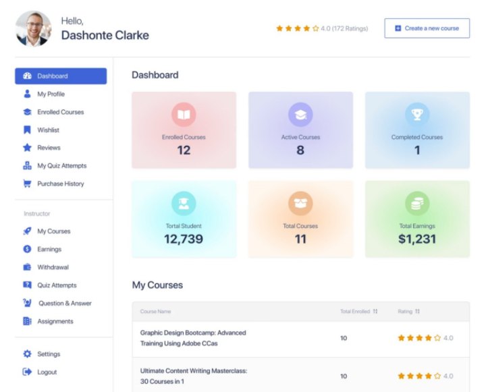Screen dimensions: 486x392
Task: Sort courses by Total Enrolled arrows
Action: (375, 312)
